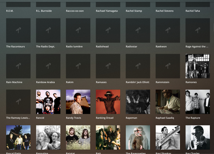Image resolution: width=214 pixels, height=154 pixels.
Task: Open The Raconteurs placeholder artwork
Action: [x=18, y=31]
